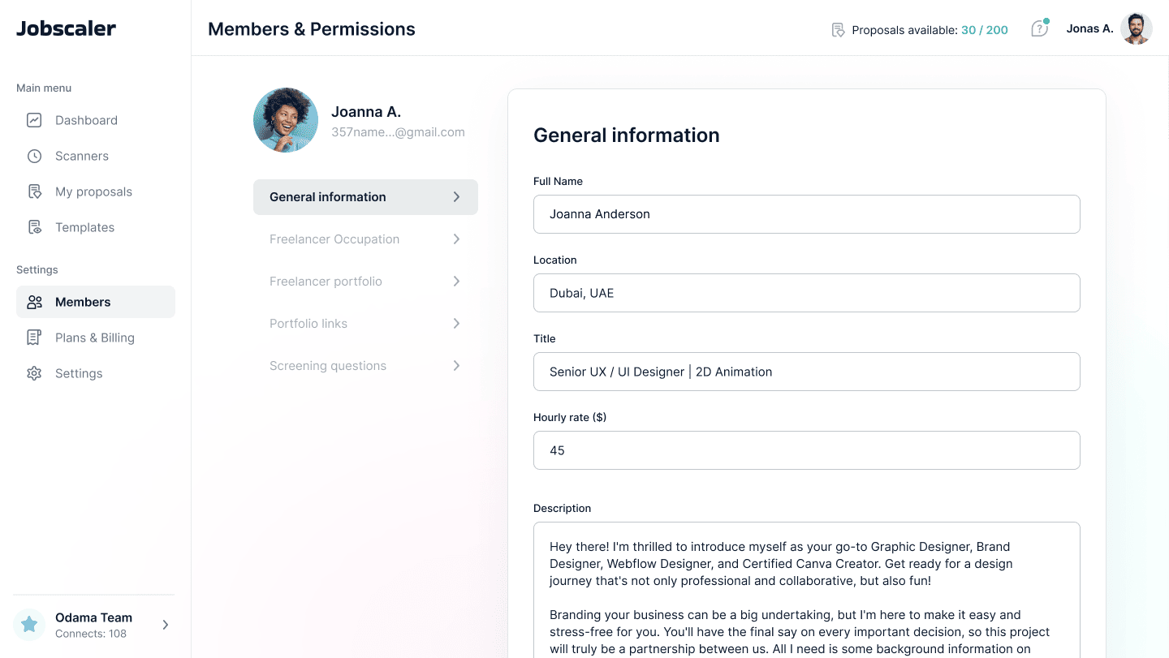Click the Odama Team name
Image resolution: width=1169 pixels, height=658 pixels.
(x=93, y=617)
